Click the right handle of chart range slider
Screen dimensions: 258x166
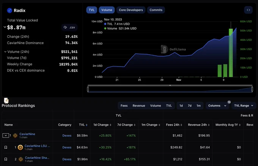(x=252, y=89)
